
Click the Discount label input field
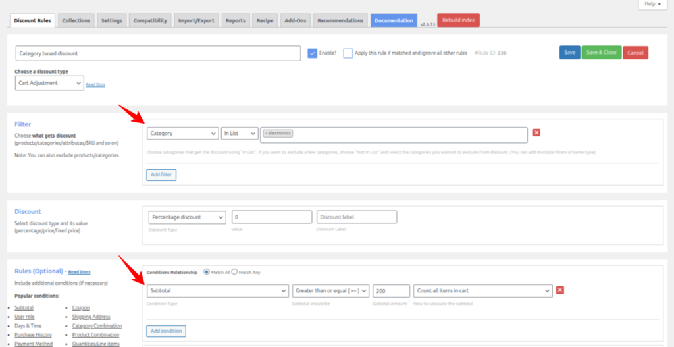356,217
